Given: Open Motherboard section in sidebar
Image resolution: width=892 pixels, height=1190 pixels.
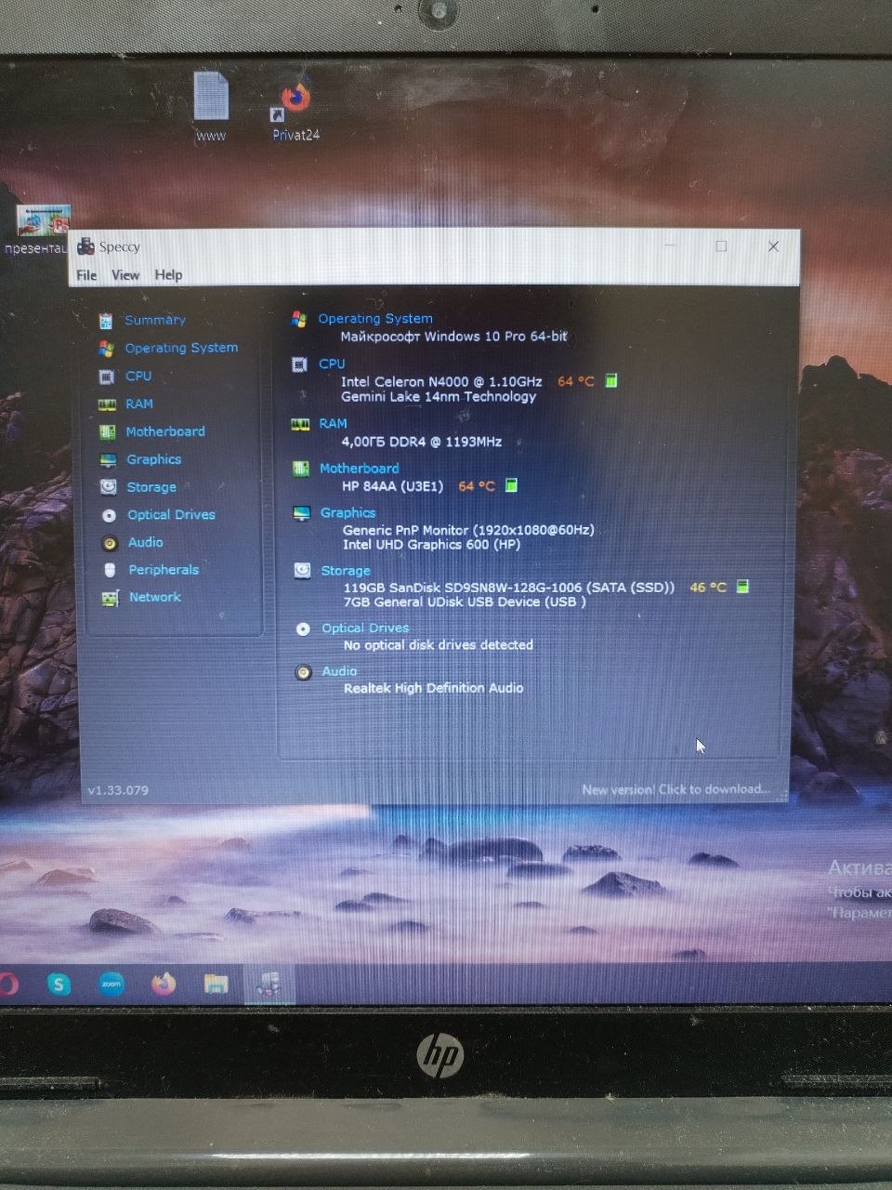Looking at the screenshot, I should coord(165,431).
